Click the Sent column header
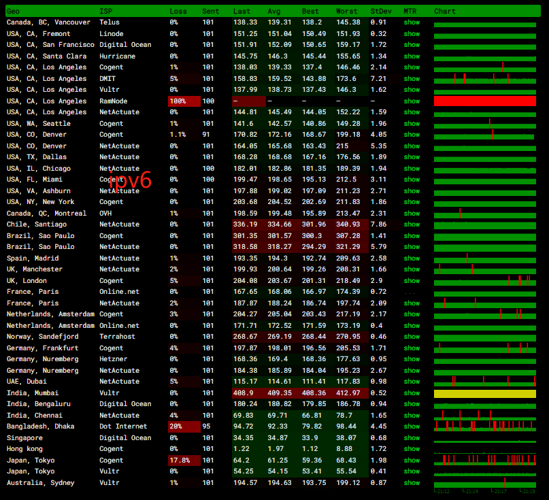Viewport: 549px width, 500px height. [x=210, y=11]
